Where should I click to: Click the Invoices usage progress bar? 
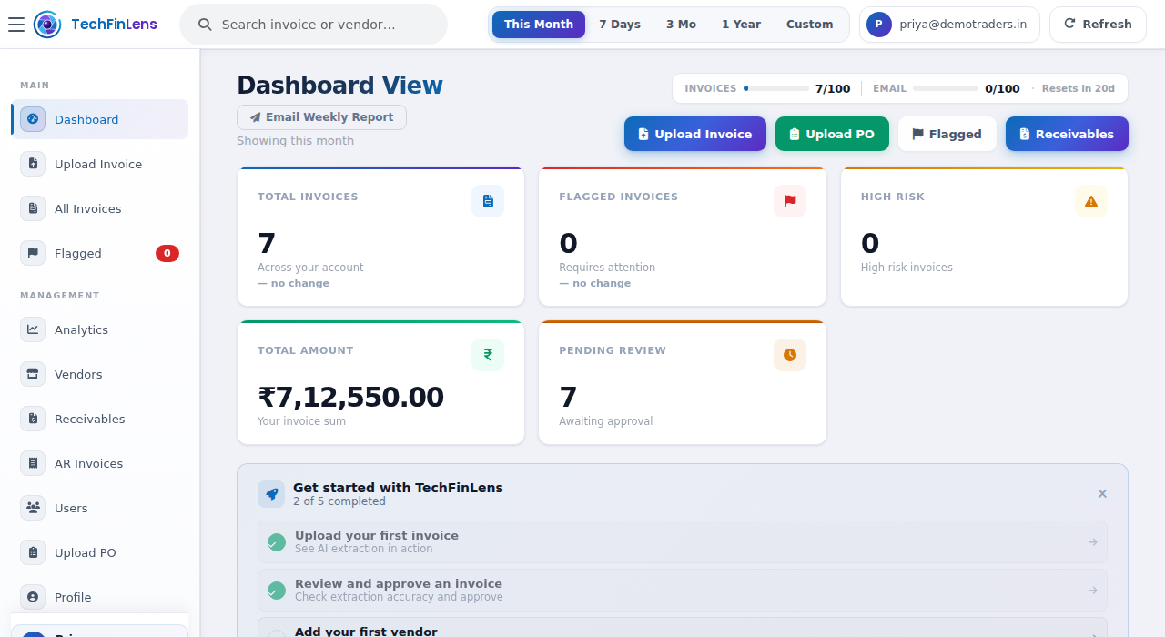point(776,88)
